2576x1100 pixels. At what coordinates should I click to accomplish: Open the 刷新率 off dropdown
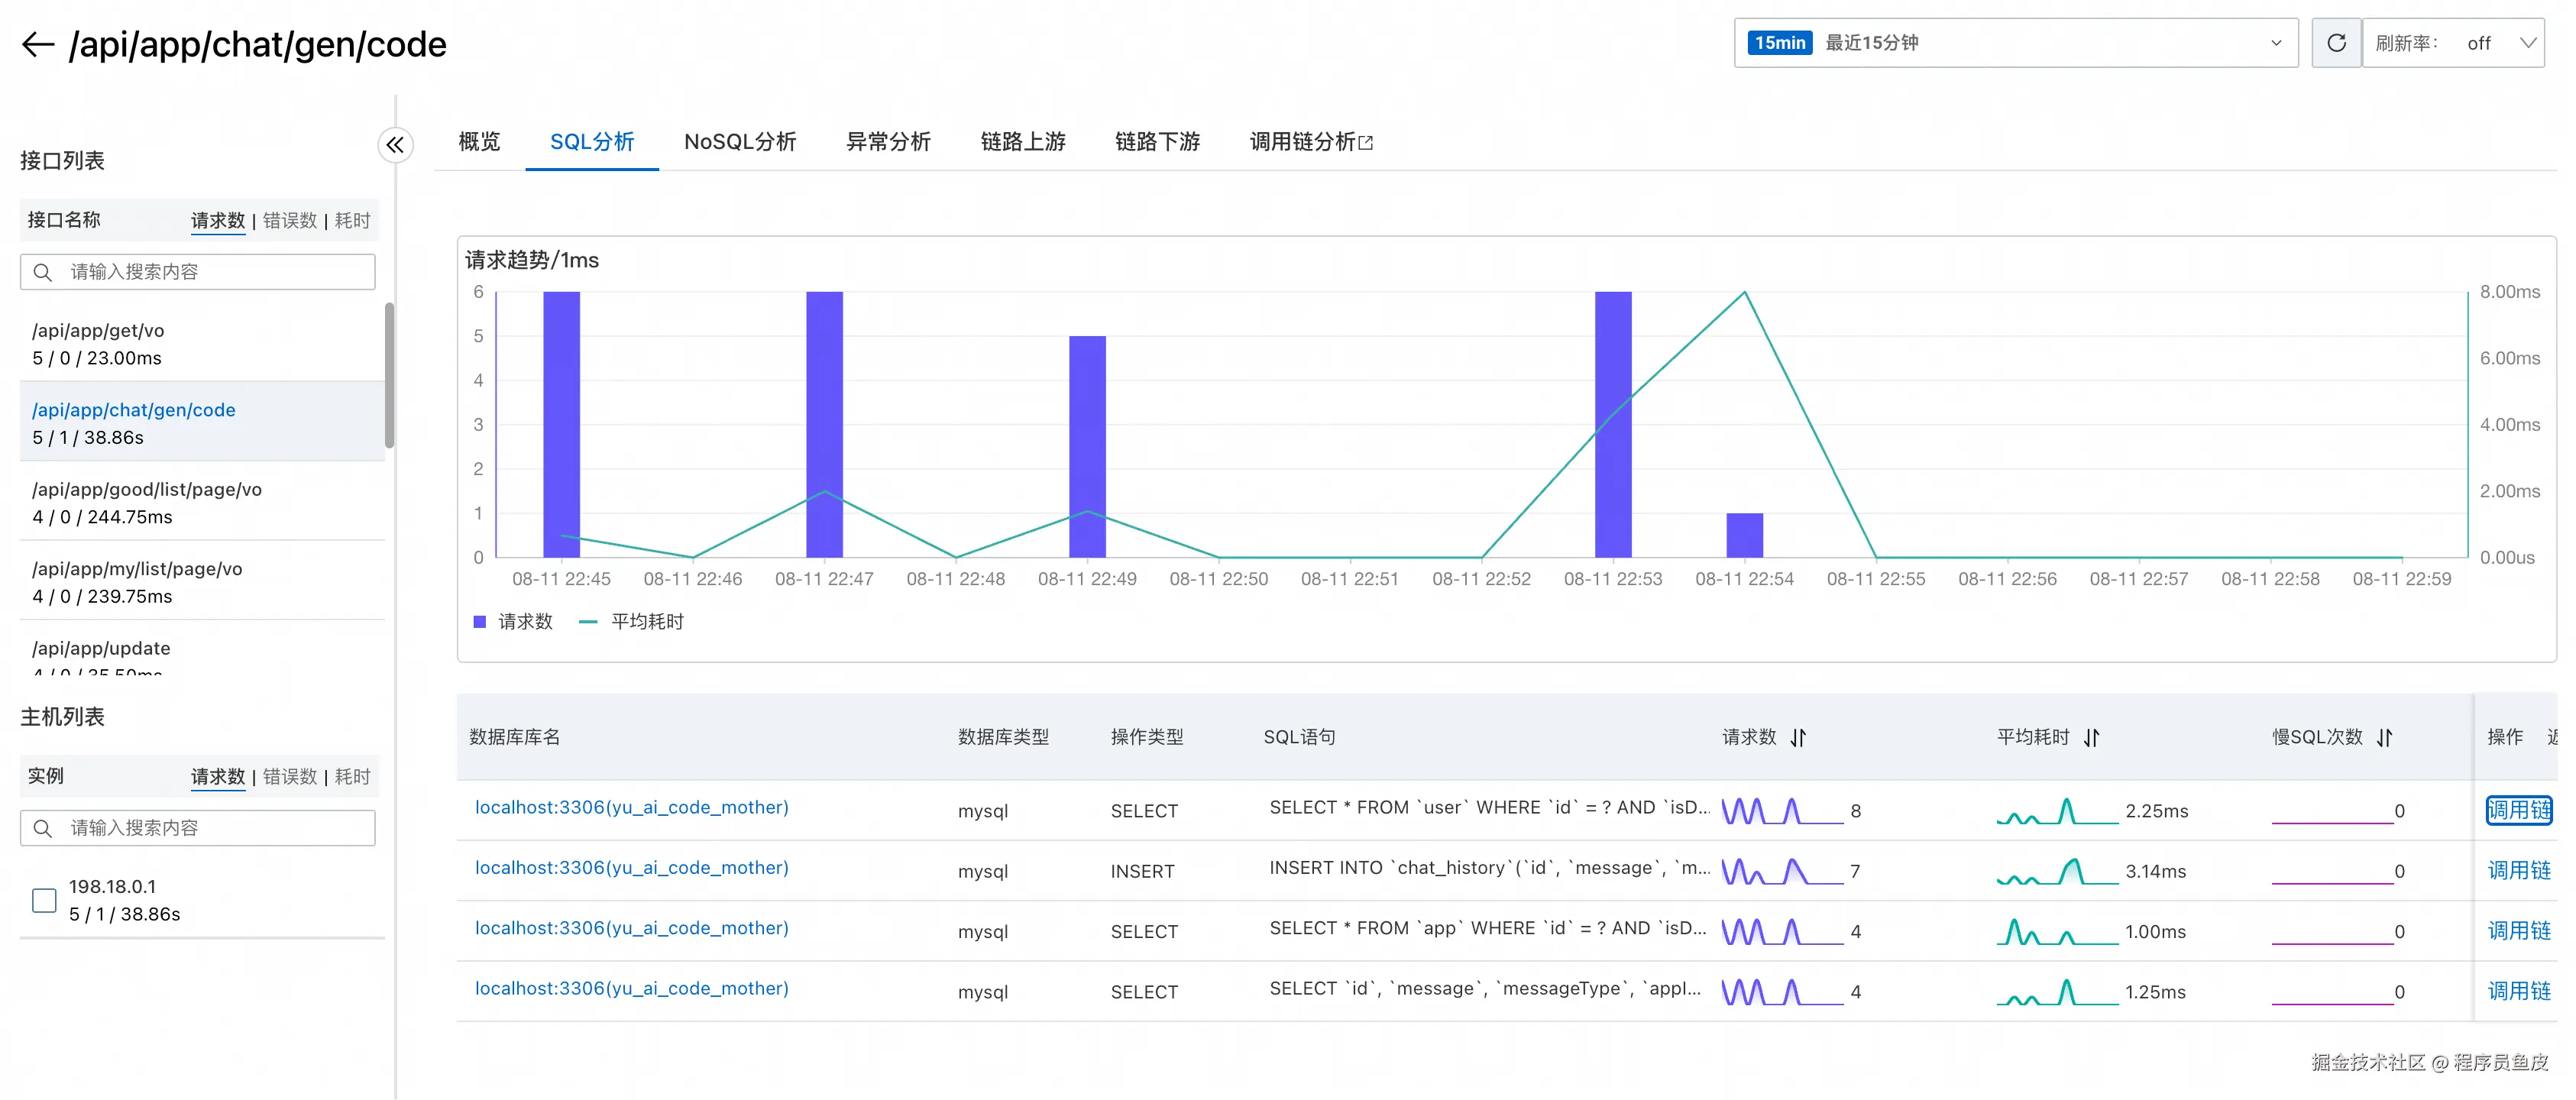(x=2500, y=43)
